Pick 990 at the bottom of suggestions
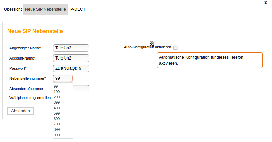272x142 pixels. pyautogui.click(x=57, y=135)
